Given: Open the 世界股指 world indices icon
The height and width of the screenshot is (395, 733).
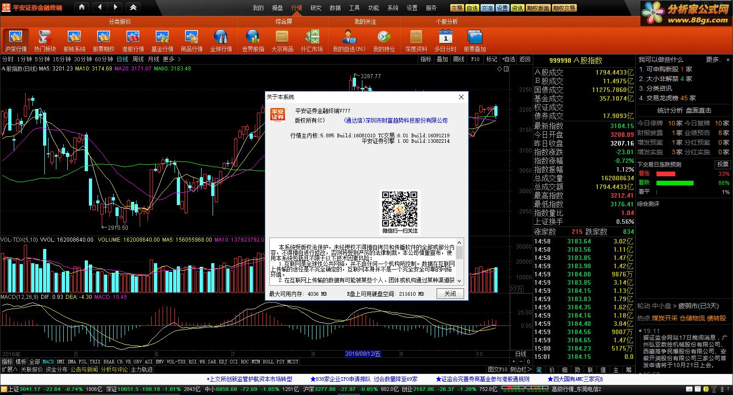Looking at the screenshot, I should 253,41.
